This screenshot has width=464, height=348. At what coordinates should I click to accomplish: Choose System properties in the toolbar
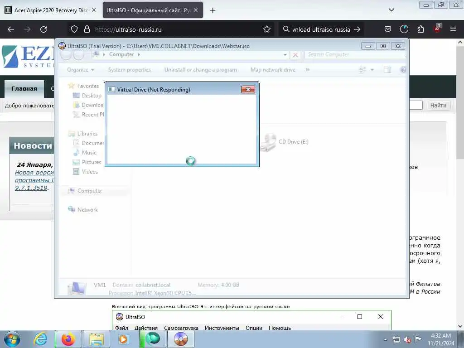click(129, 70)
